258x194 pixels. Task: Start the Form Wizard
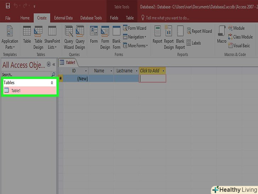pos(135,28)
